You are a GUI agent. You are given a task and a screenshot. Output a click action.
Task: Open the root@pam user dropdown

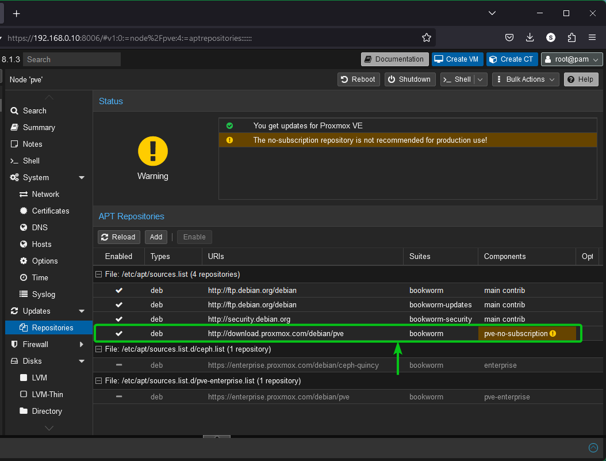572,59
